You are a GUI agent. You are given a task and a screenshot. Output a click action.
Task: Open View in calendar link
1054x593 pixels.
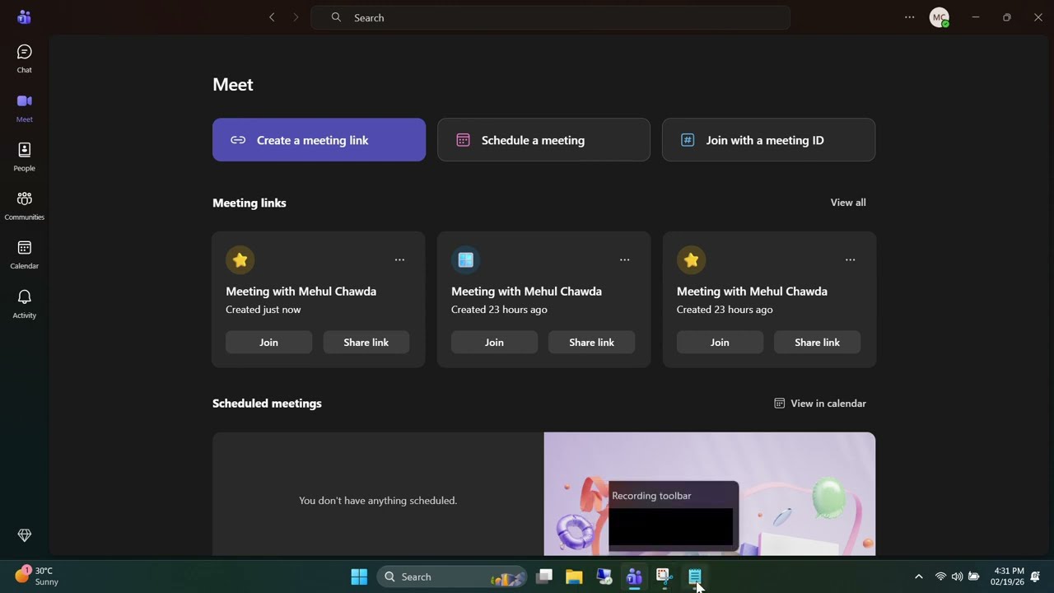[820, 404]
